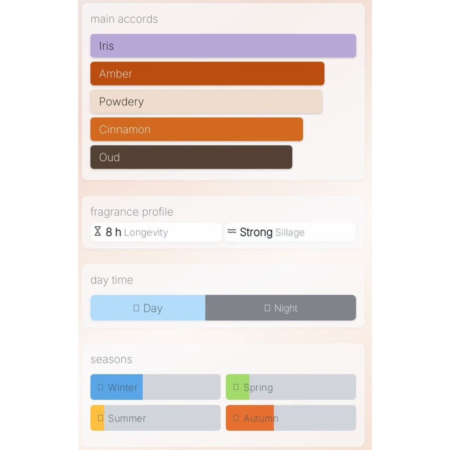Screen dimensions: 450x450
Task: Click the icon next to Spring
Action: pos(236,387)
